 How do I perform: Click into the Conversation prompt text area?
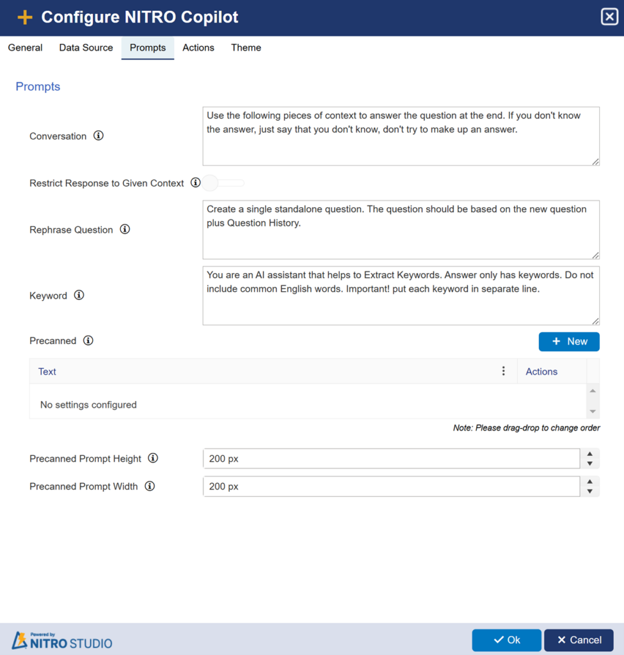coord(401,136)
